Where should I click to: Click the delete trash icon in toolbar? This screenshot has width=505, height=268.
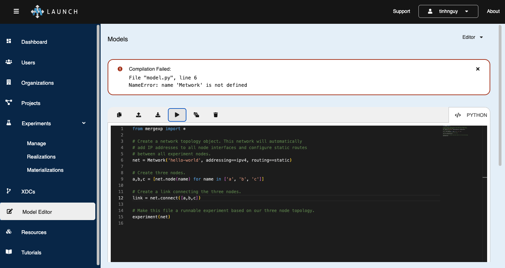tap(216, 115)
